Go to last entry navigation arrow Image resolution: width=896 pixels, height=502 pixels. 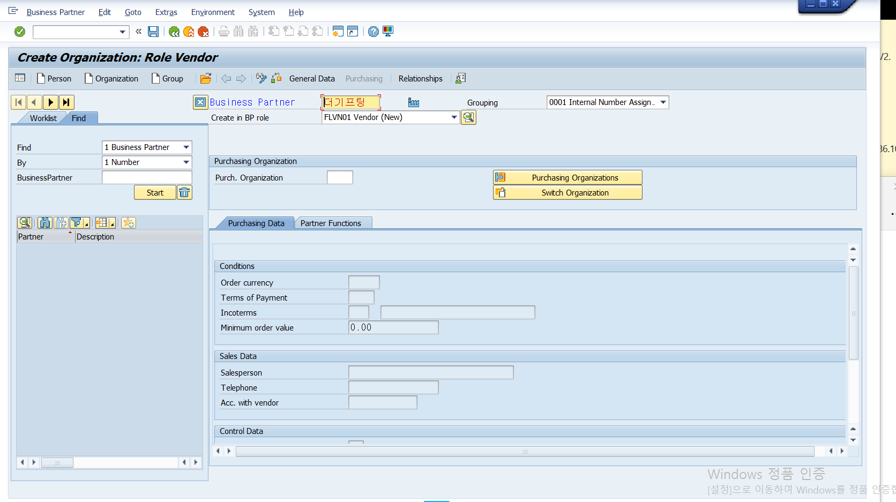click(x=66, y=102)
